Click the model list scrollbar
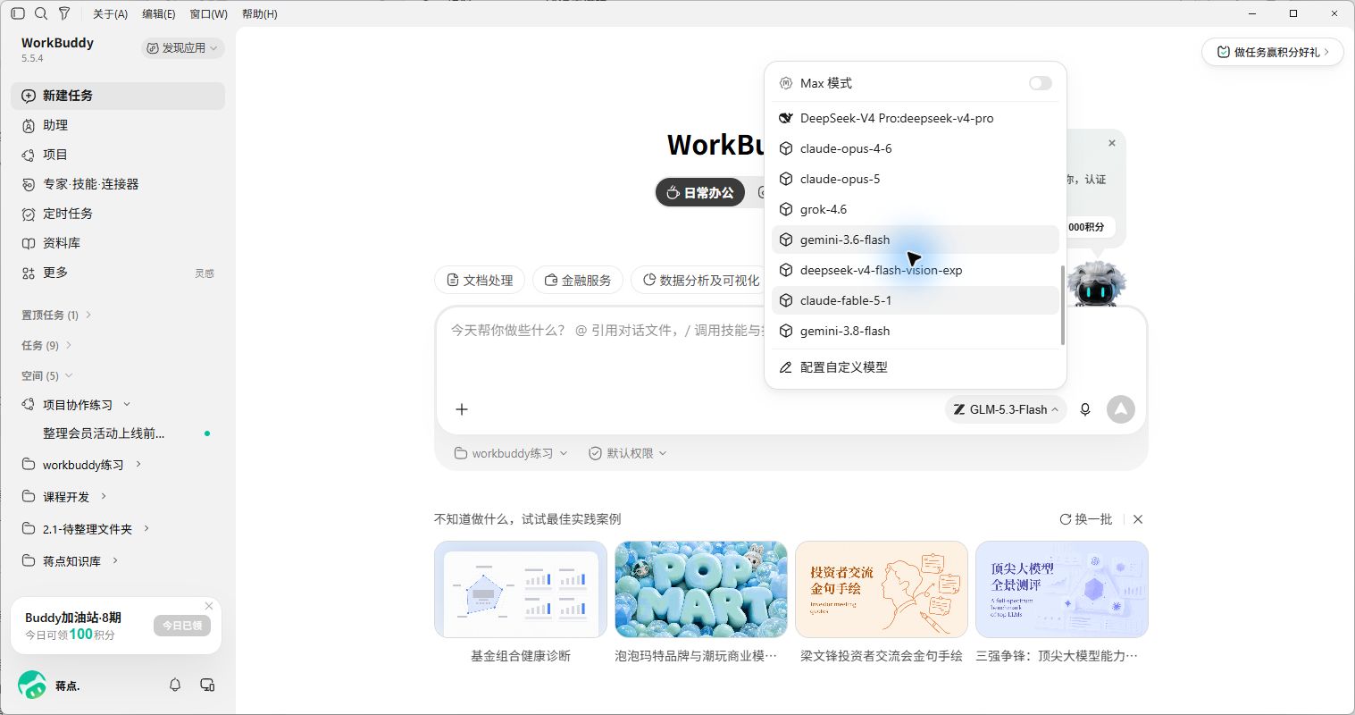 [1063, 305]
